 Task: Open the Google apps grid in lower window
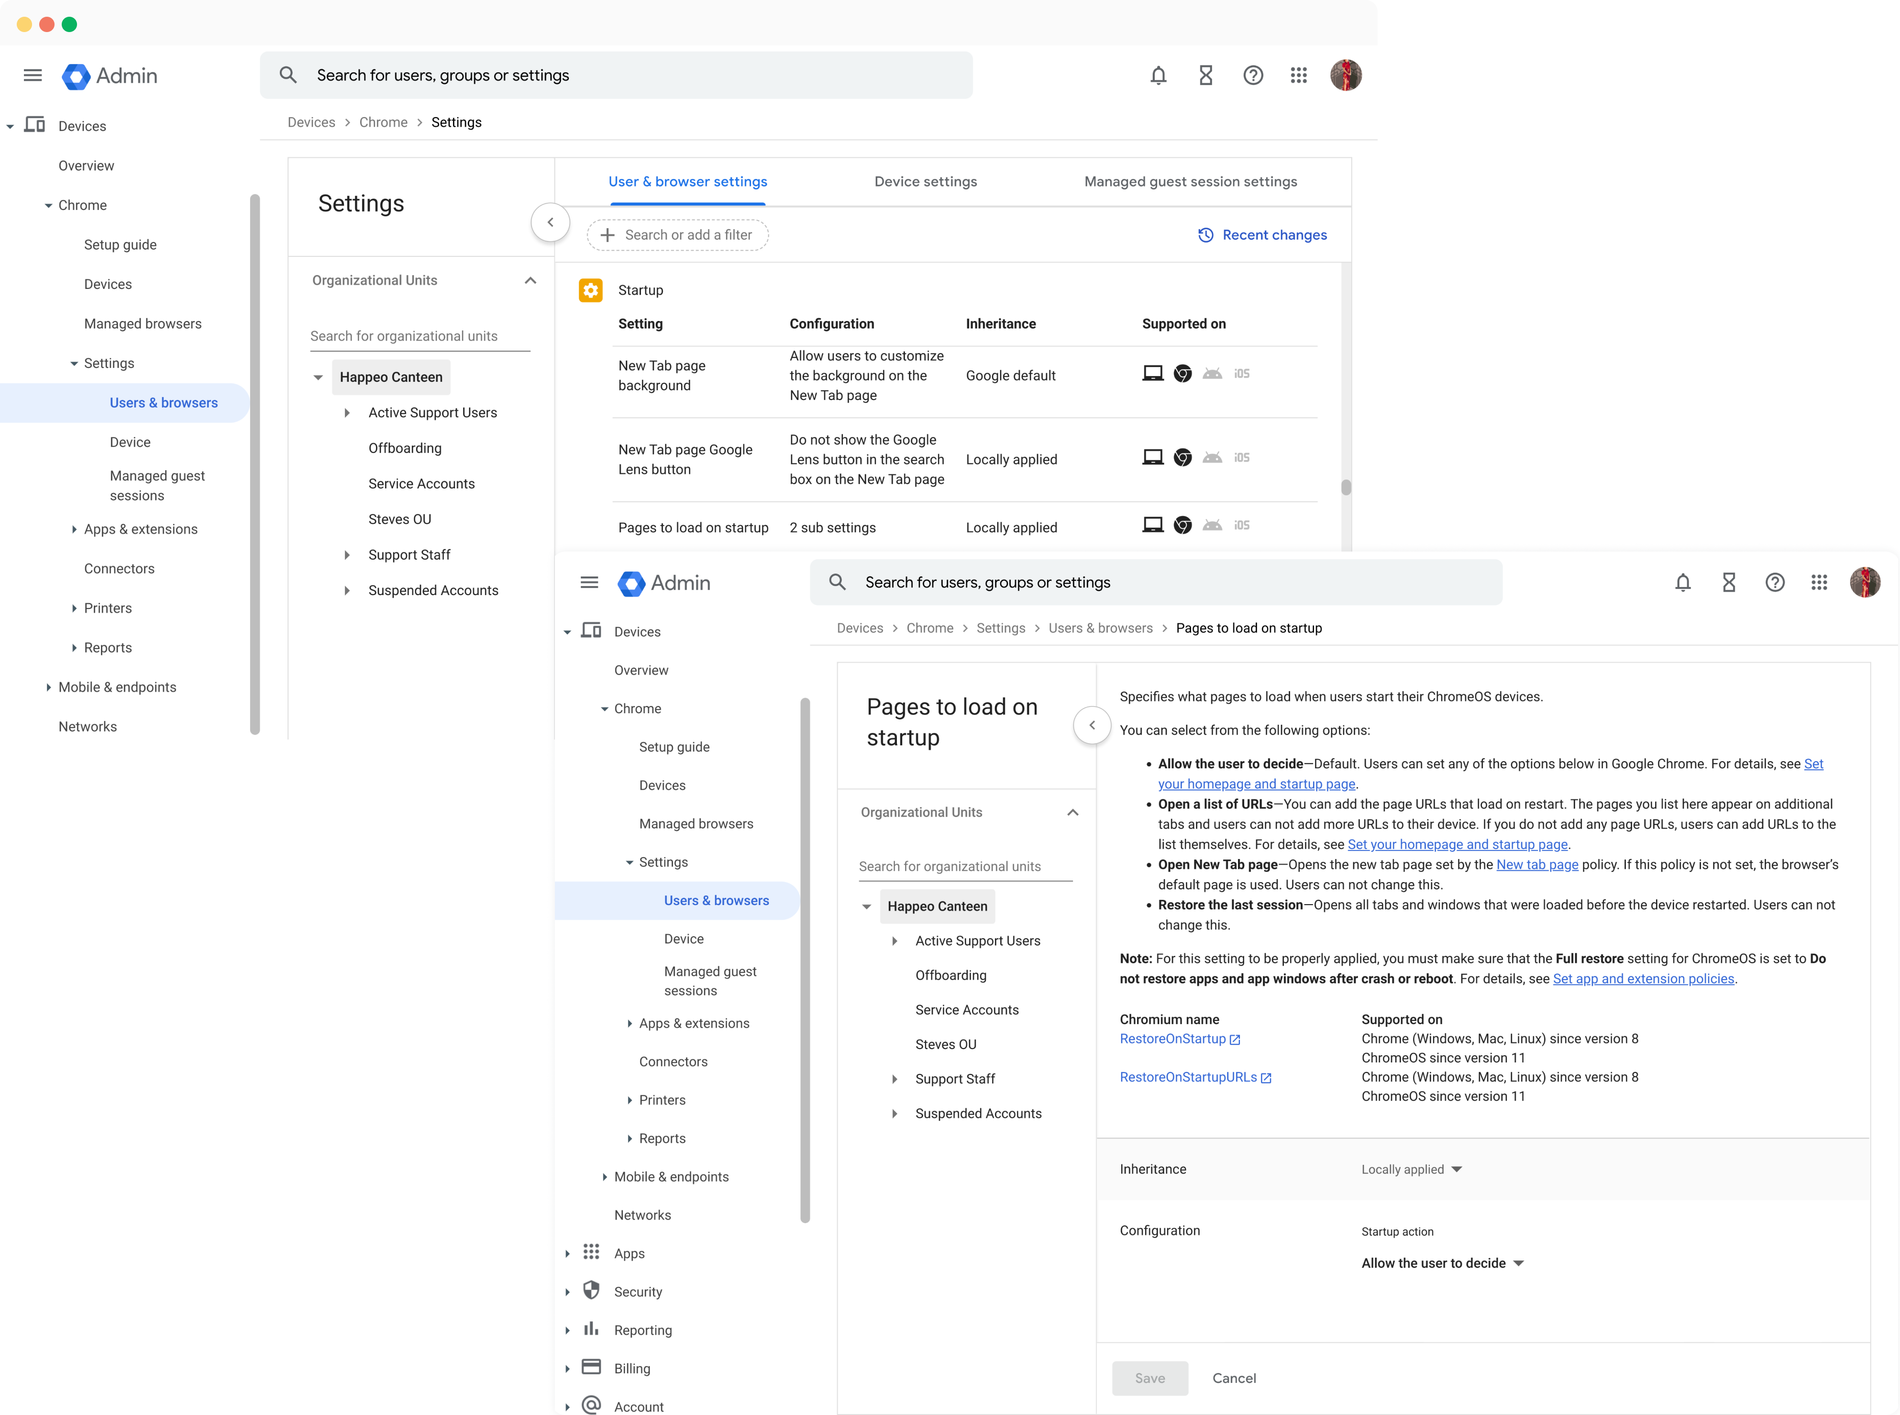point(1820,583)
